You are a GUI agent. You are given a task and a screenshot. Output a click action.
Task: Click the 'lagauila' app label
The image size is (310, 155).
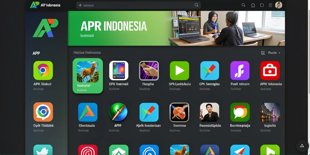pyautogui.click(x=270, y=126)
